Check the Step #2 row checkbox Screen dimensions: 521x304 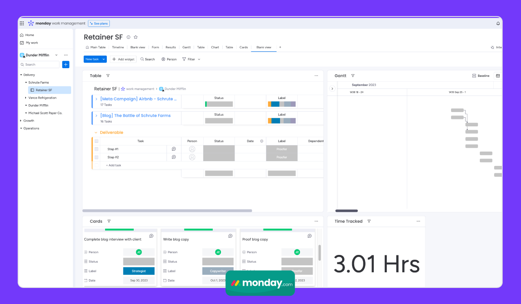96,157
